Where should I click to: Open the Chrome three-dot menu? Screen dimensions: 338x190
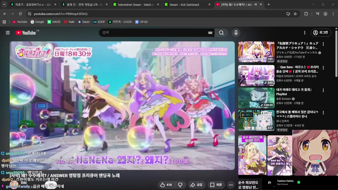tap(333, 14)
